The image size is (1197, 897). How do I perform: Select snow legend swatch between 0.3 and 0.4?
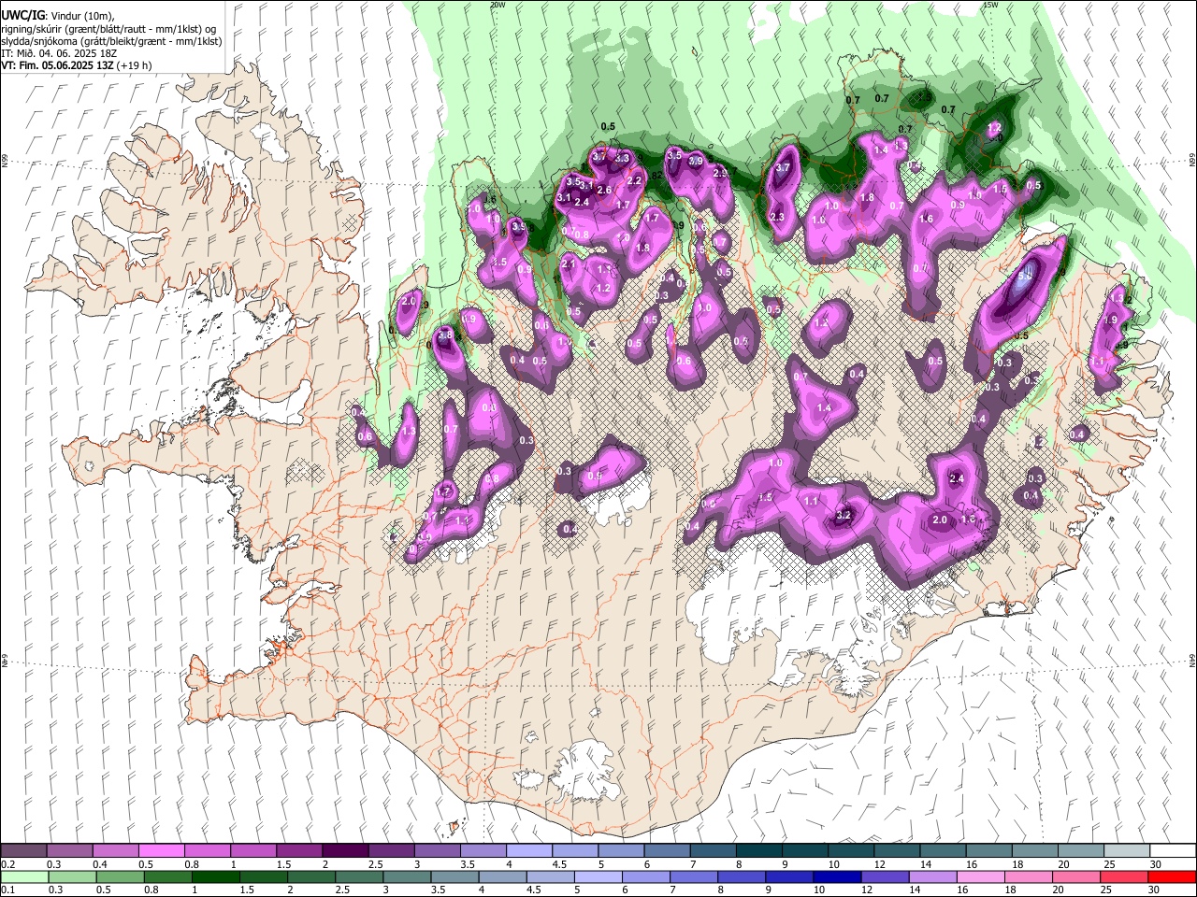coord(69,851)
